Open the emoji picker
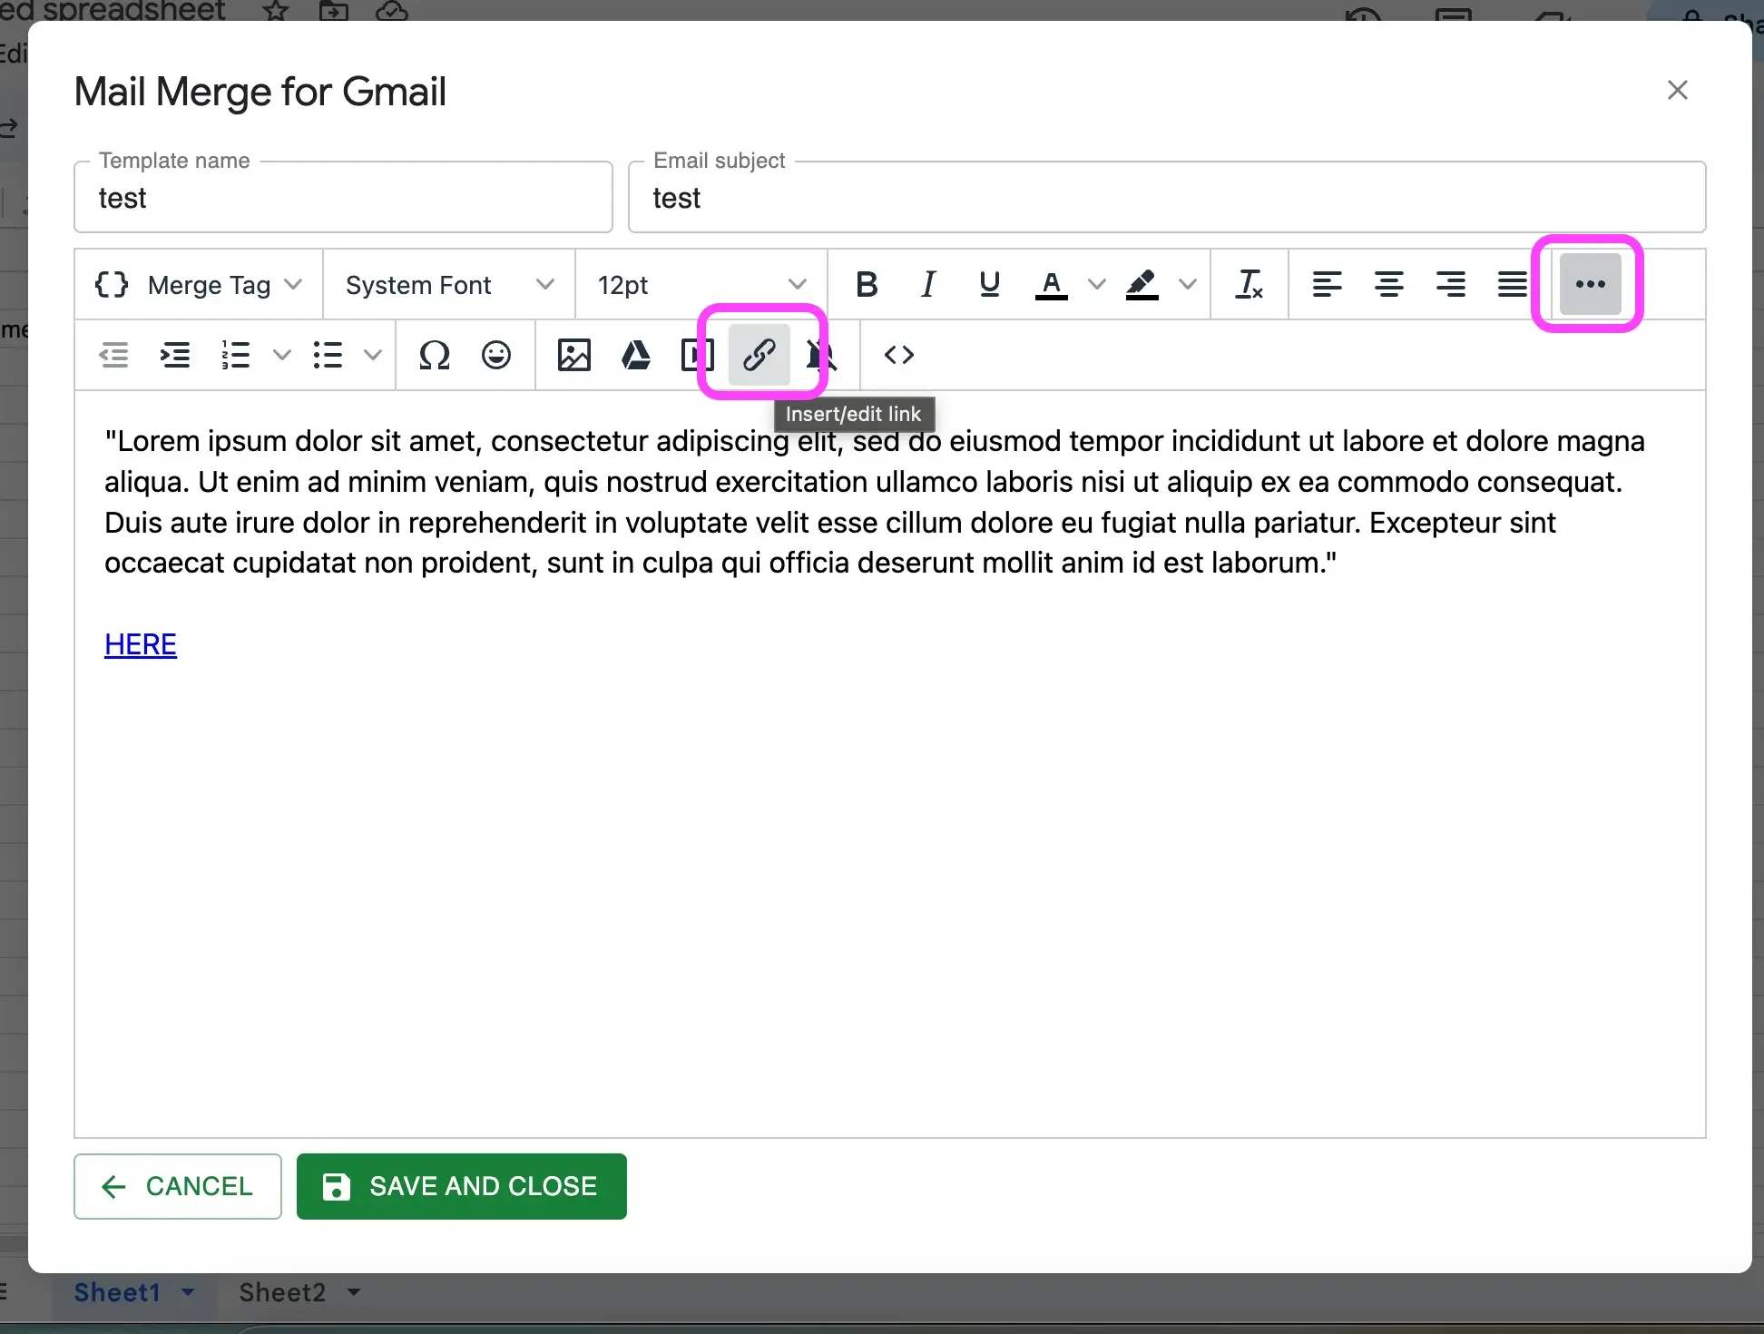Image resolution: width=1764 pixels, height=1334 pixels. (x=495, y=355)
